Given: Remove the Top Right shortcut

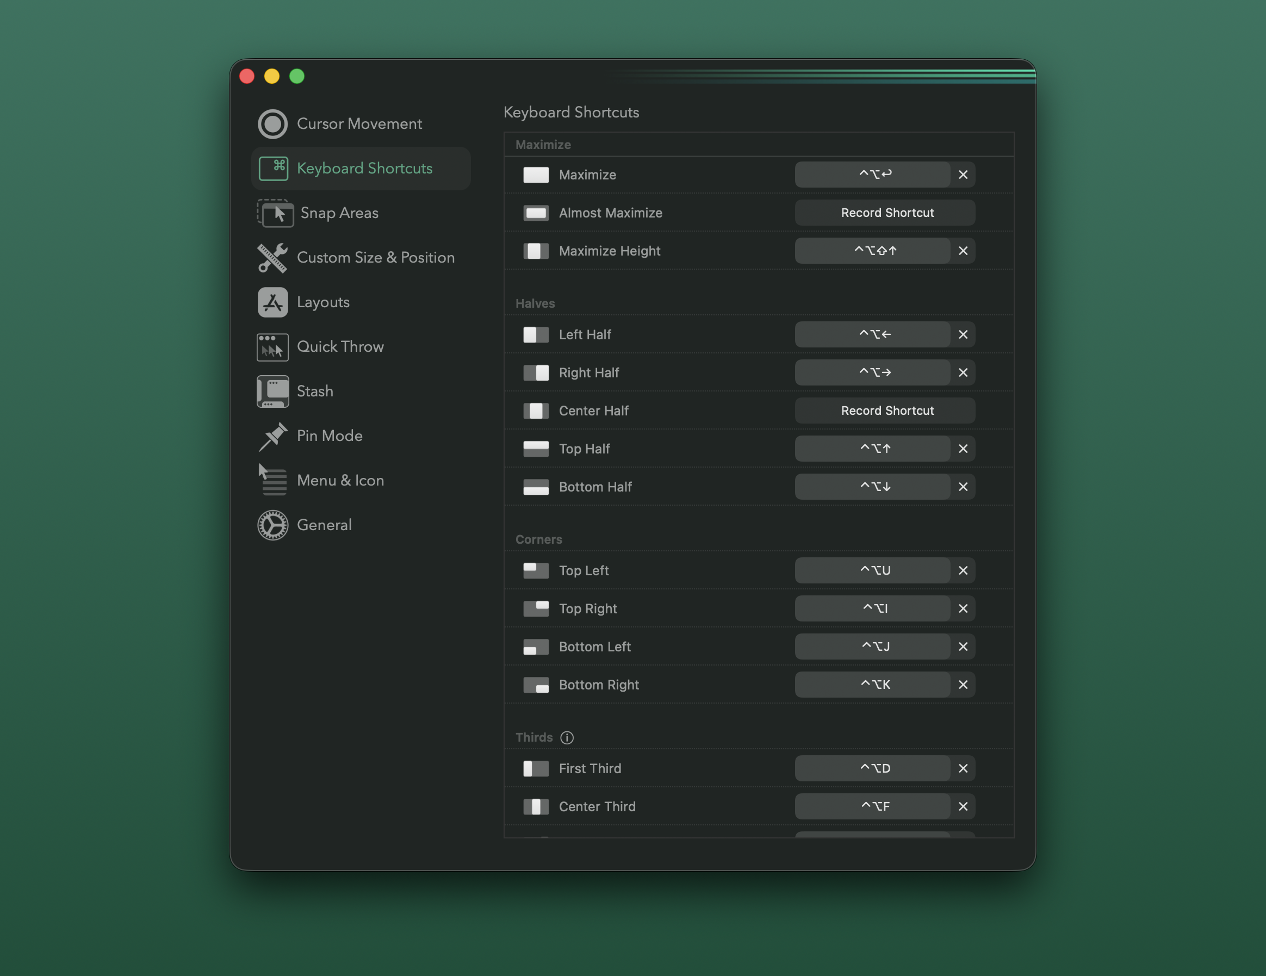Looking at the screenshot, I should [x=963, y=608].
